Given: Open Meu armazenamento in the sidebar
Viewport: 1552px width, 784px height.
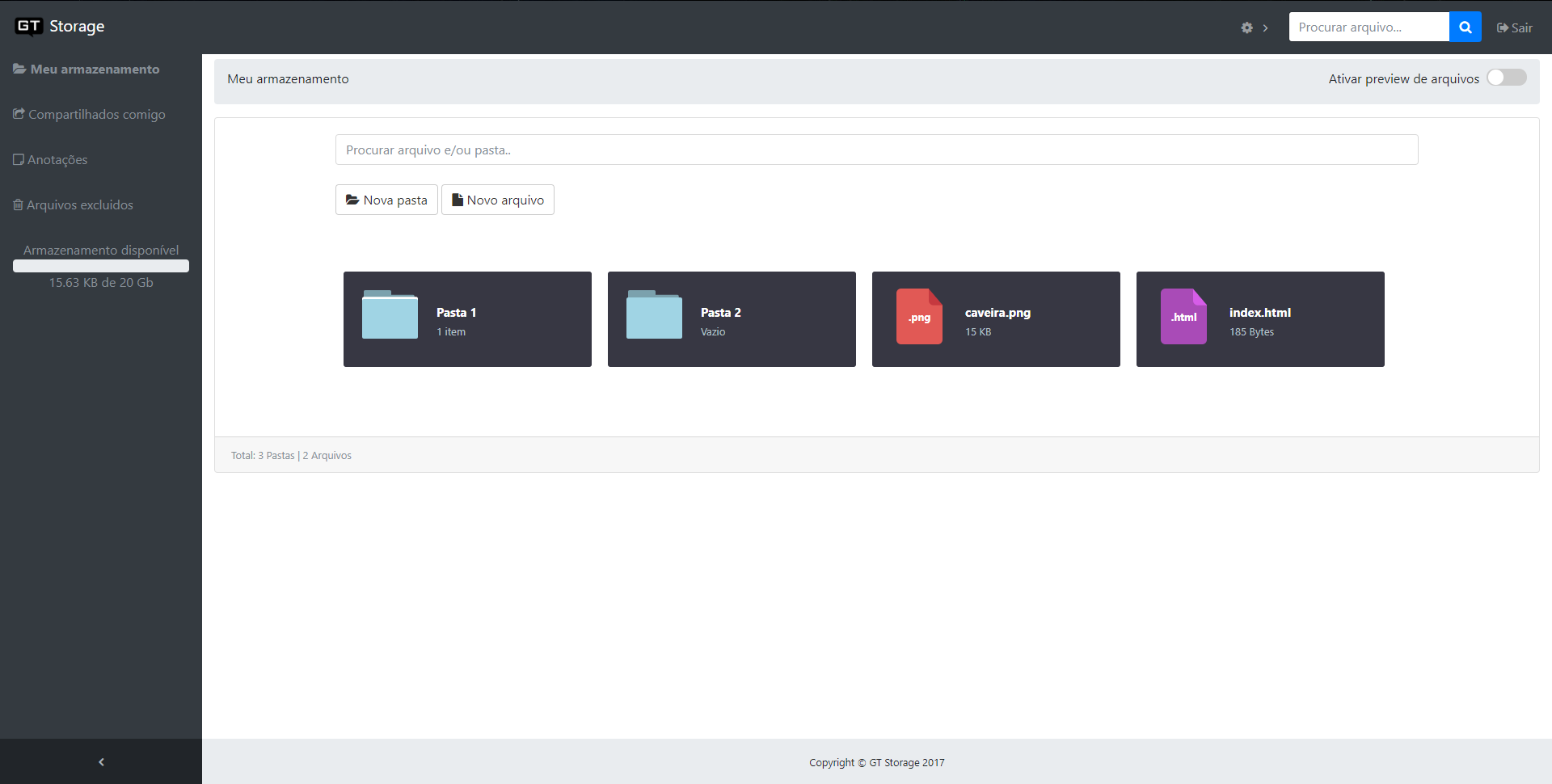Looking at the screenshot, I should (86, 69).
